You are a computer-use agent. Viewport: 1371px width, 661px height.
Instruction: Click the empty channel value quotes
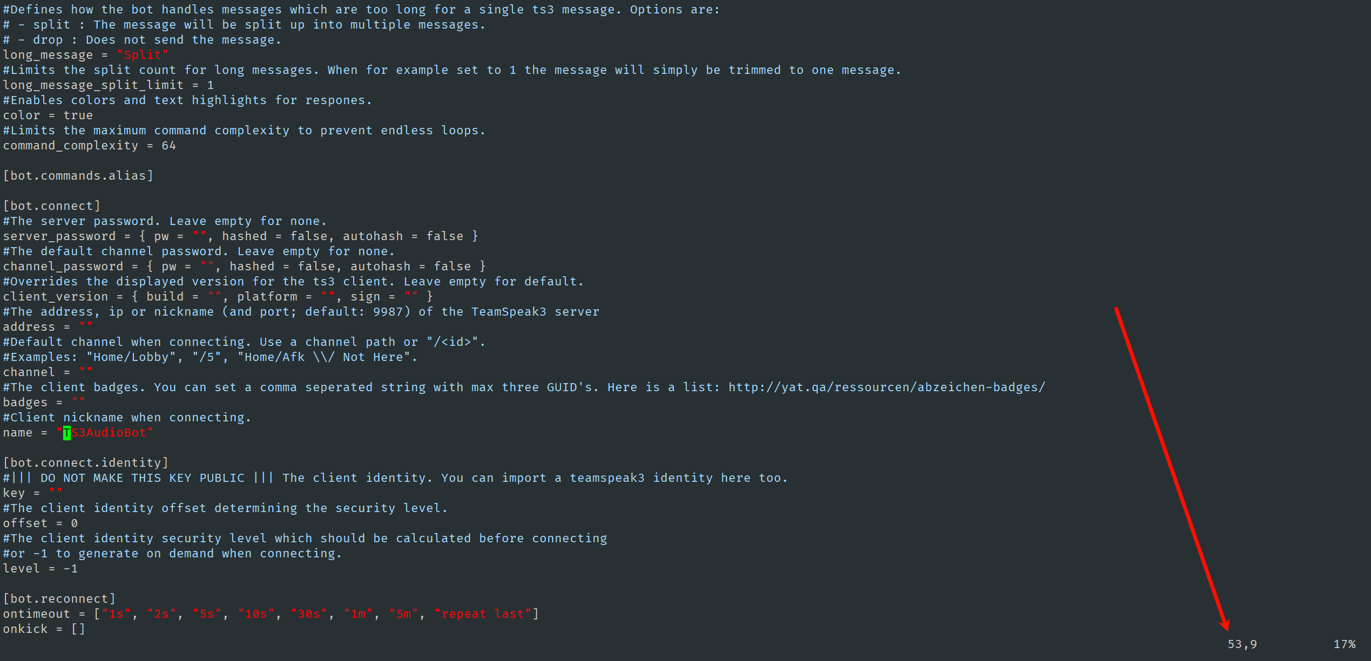pyautogui.click(x=86, y=372)
